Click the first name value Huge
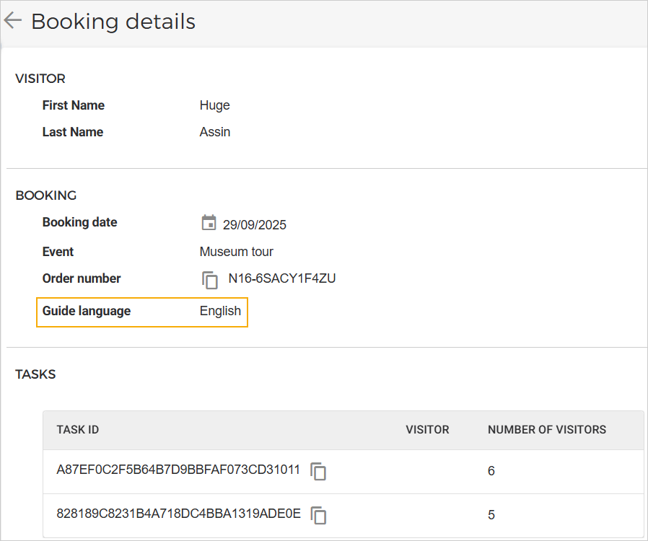 214,105
